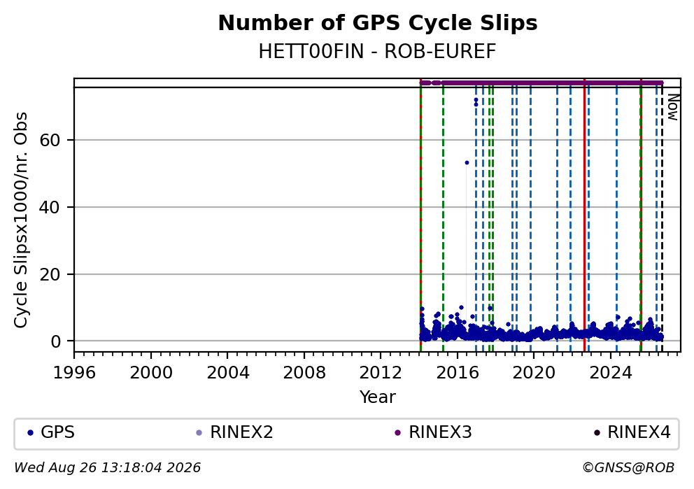The image size is (694, 489).
Task: Click the x-axis tick label 2024
Action: [610, 373]
